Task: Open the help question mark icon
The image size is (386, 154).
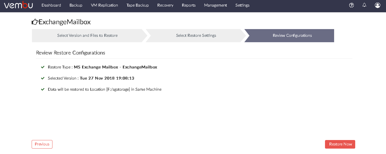Action: click(352, 5)
